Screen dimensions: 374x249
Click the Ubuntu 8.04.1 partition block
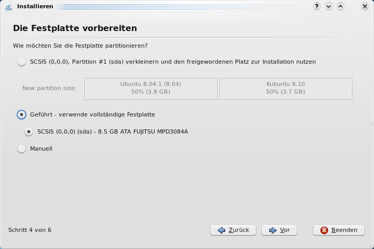tap(150, 88)
